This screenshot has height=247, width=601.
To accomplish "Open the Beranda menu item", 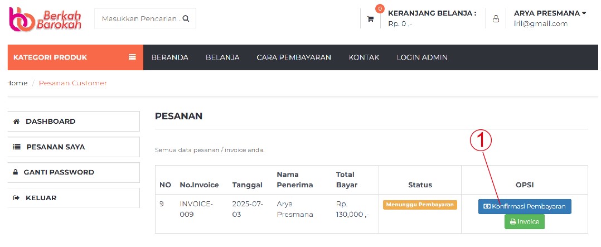I will point(169,57).
